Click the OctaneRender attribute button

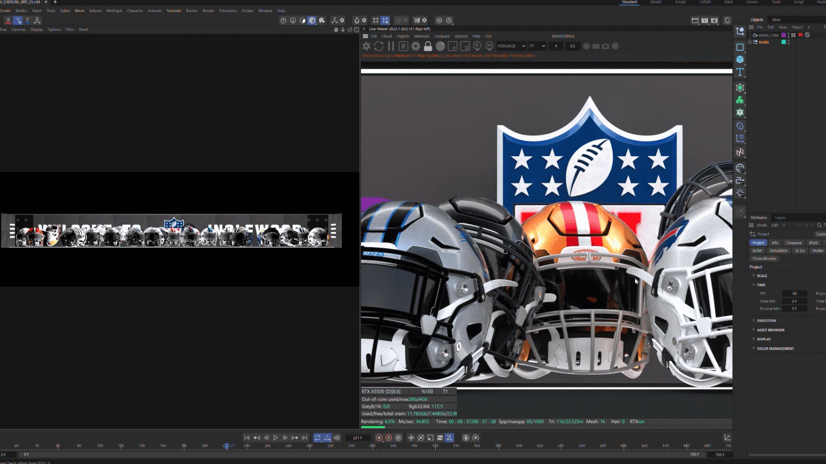click(764, 259)
